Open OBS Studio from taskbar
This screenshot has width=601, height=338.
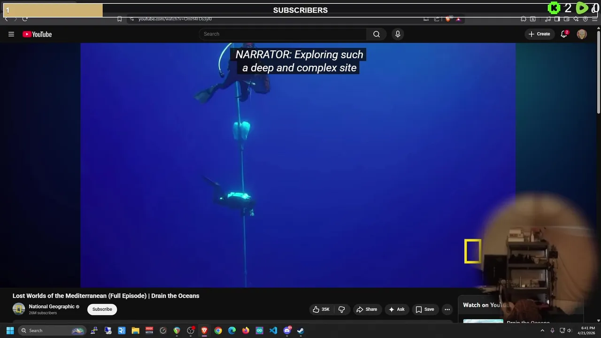[191, 330]
